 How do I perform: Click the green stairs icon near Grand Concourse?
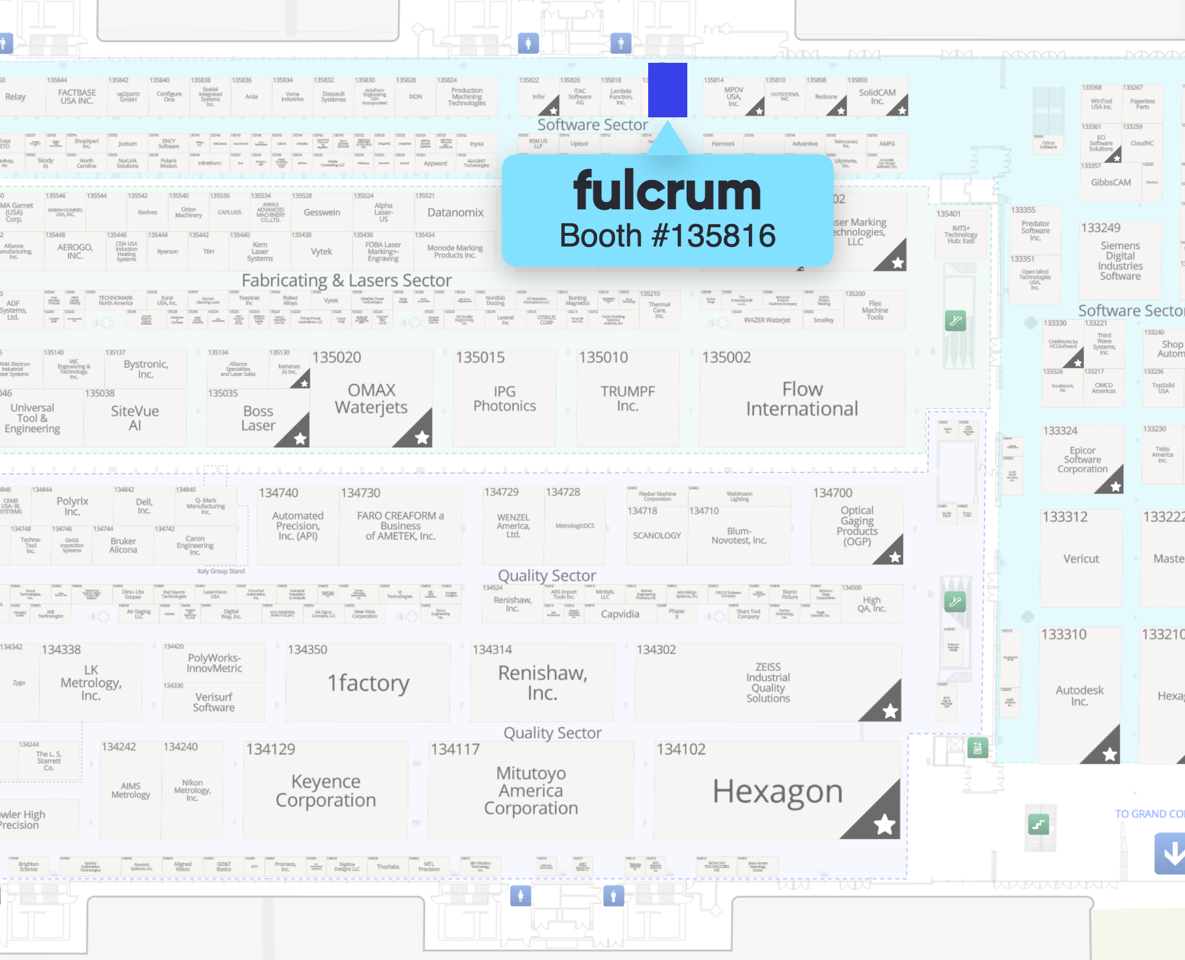(x=1038, y=824)
